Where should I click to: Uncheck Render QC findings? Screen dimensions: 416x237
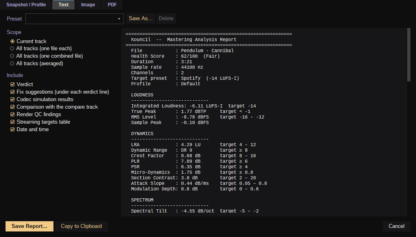tap(12, 114)
